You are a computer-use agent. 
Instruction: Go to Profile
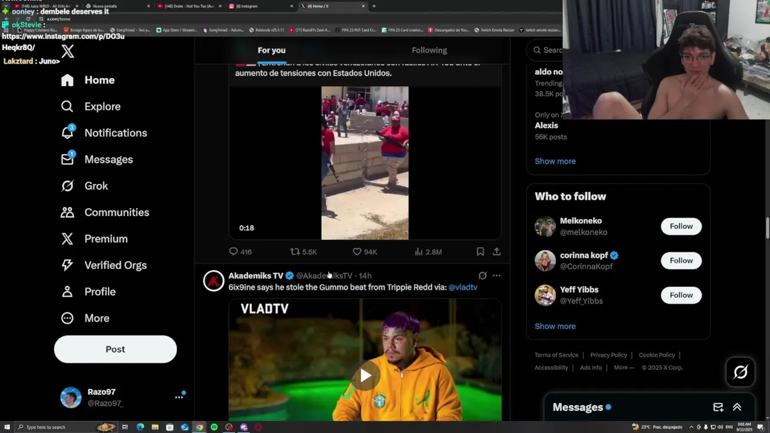coord(88,292)
